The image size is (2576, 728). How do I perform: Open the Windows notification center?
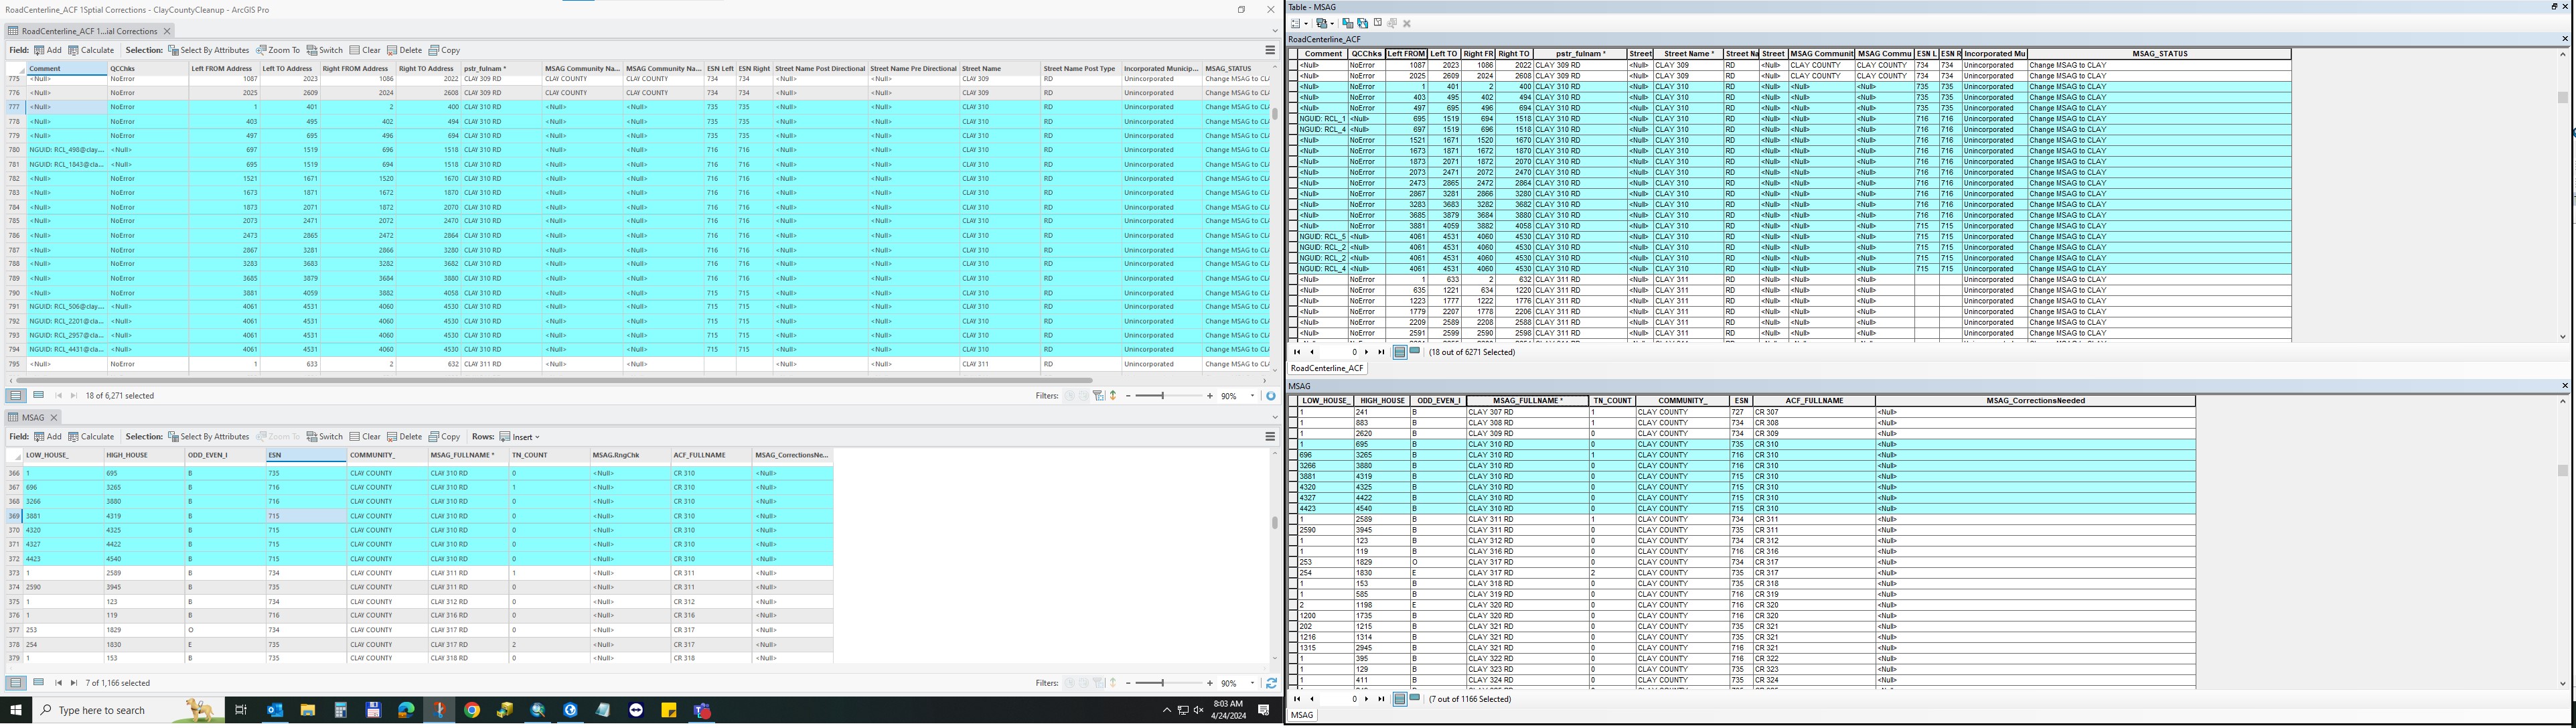(1263, 710)
